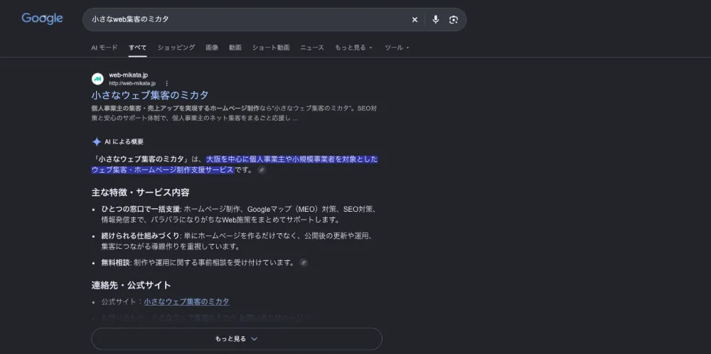The image size is (711, 354).
Task: Click the search result description snippet
Action: pyautogui.click(x=233, y=114)
